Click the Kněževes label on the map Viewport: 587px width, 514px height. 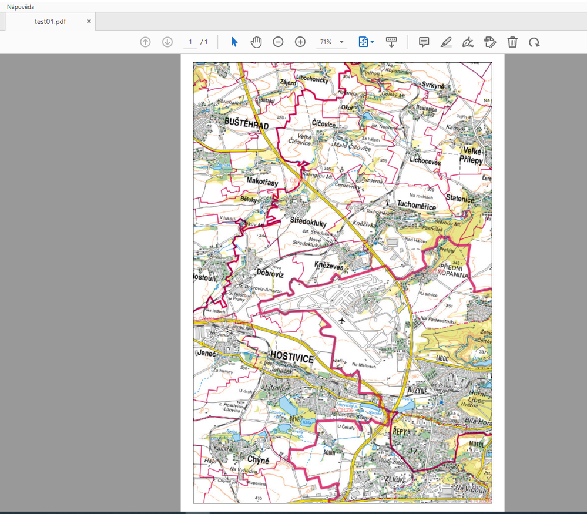click(x=328, y=266)
